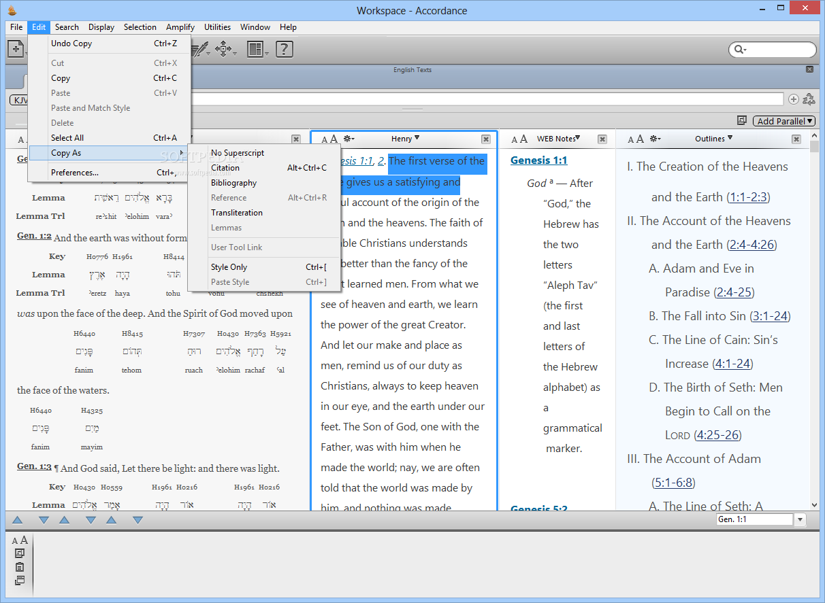
Task: Select No Superscript in Copy As submenu
Action: [264, 153]
